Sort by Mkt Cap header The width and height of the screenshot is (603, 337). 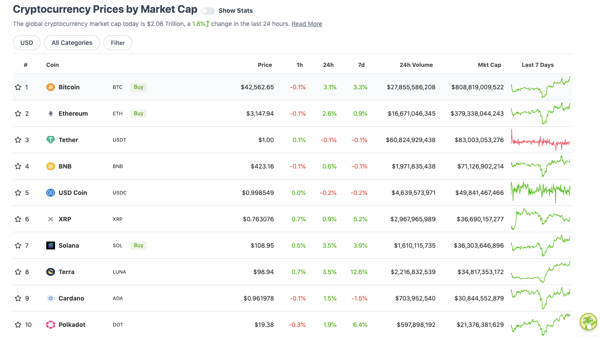[489, 65]
